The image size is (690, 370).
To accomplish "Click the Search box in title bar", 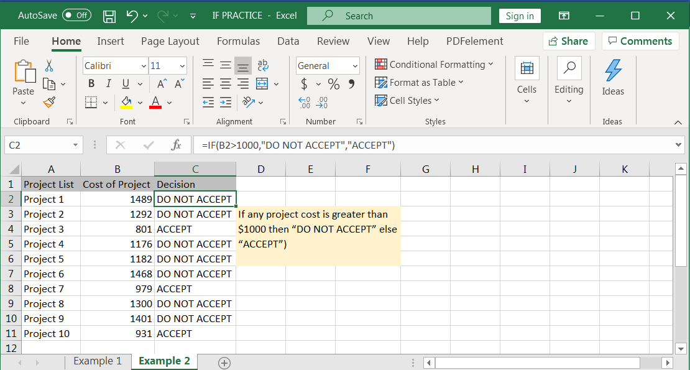I will coord(399,16).
